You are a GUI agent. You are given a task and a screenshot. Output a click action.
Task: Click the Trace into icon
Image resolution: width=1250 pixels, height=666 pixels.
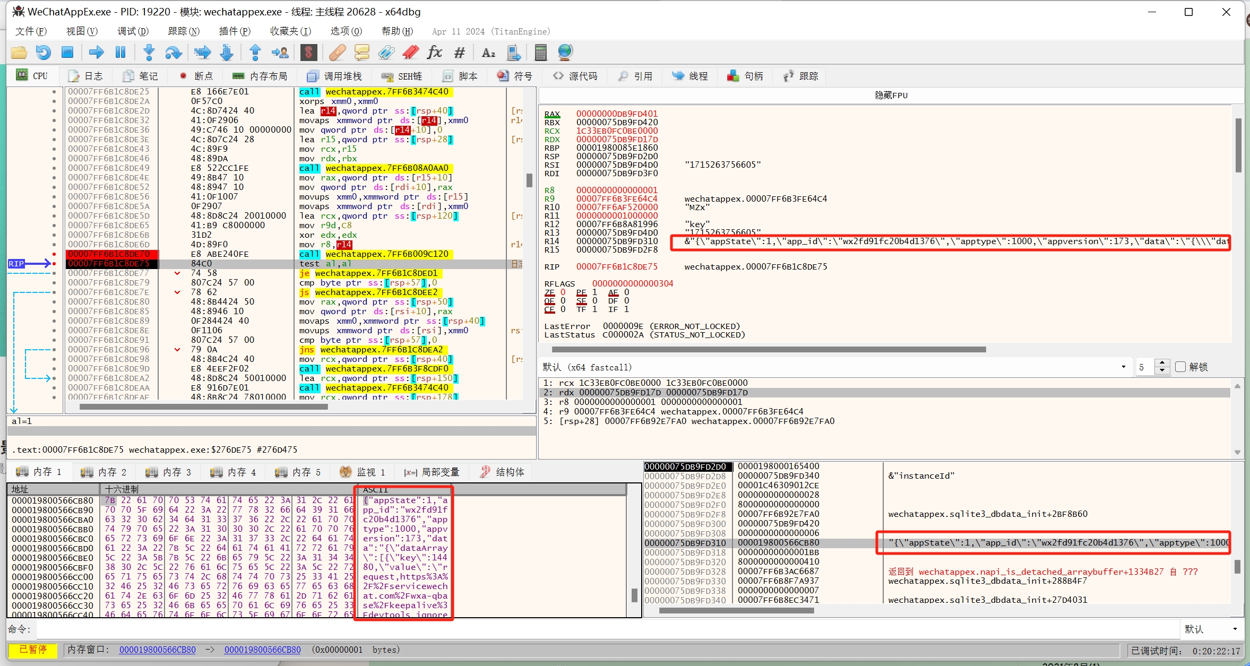pos(202,52)
